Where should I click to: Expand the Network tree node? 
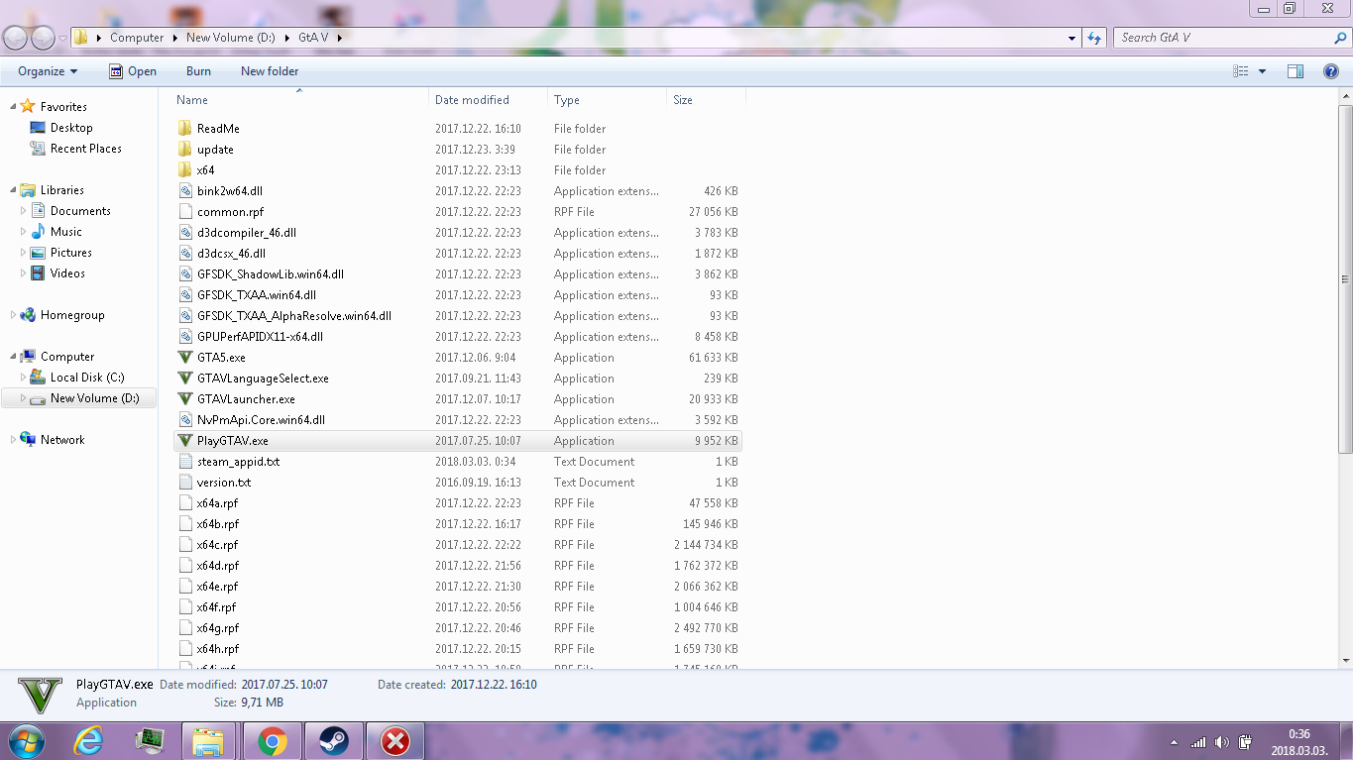tap(13, 440)
